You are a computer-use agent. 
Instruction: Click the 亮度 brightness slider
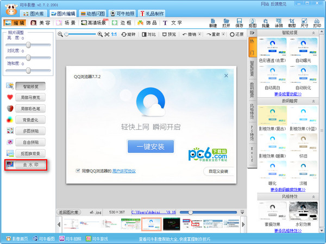(27, 45)
